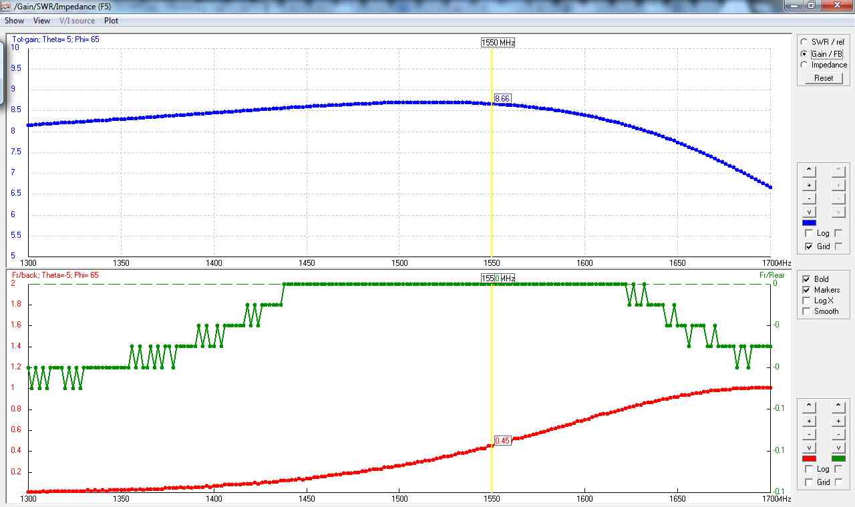The height and width of the screenshot is (507, 855).
Task: Open the Show menu
Action: (14, 21)
